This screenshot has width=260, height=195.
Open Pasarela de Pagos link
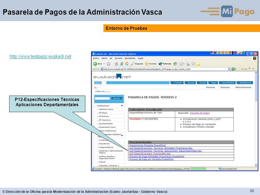200,113
